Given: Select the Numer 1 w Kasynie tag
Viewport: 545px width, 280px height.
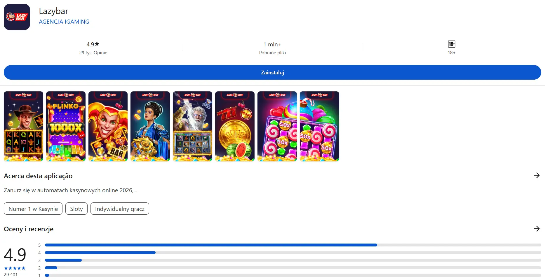Looking at the screenshot, I should coord(33,209).
